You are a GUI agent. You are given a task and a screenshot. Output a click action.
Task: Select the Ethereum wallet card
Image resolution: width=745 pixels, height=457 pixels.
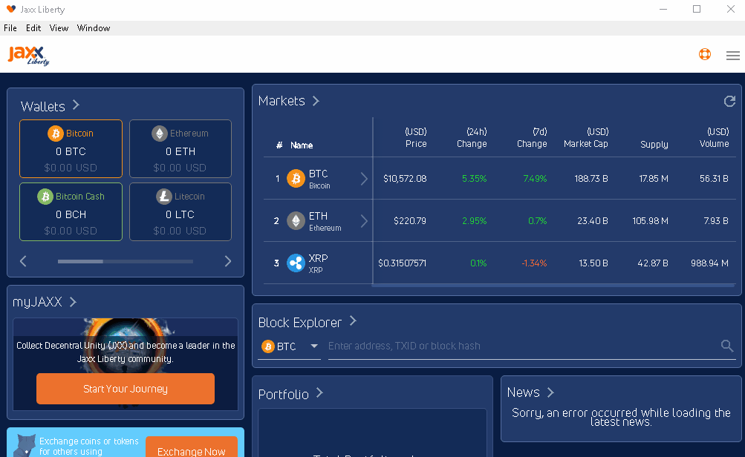tap(180, 148)
